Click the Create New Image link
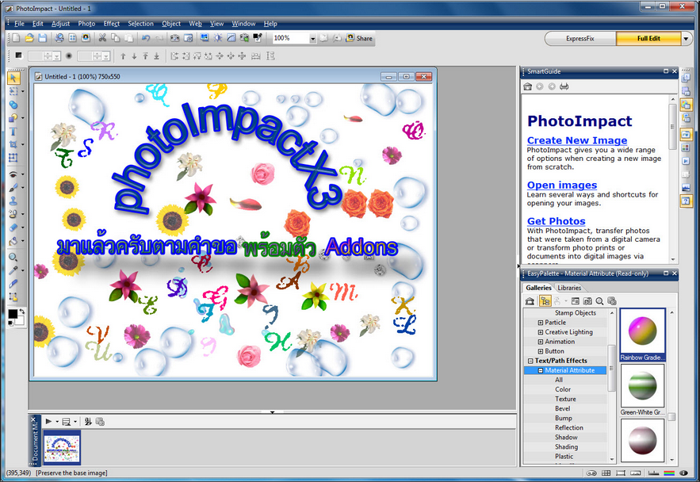The height and width of the screenshot is (482, 700). [576, 140]
